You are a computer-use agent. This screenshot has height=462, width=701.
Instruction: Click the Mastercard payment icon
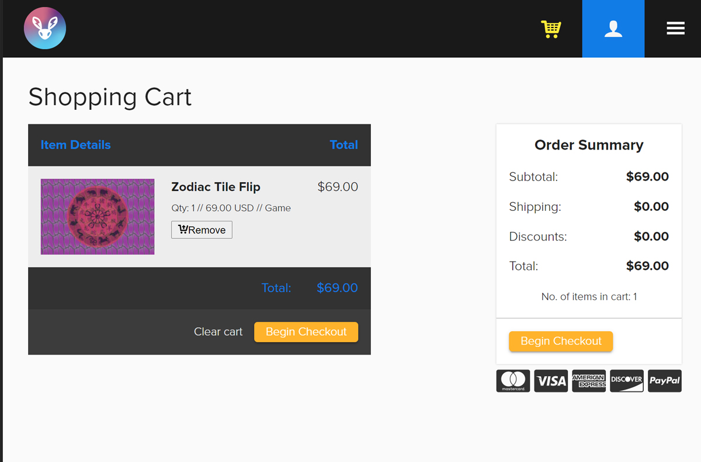pos(513,381)
